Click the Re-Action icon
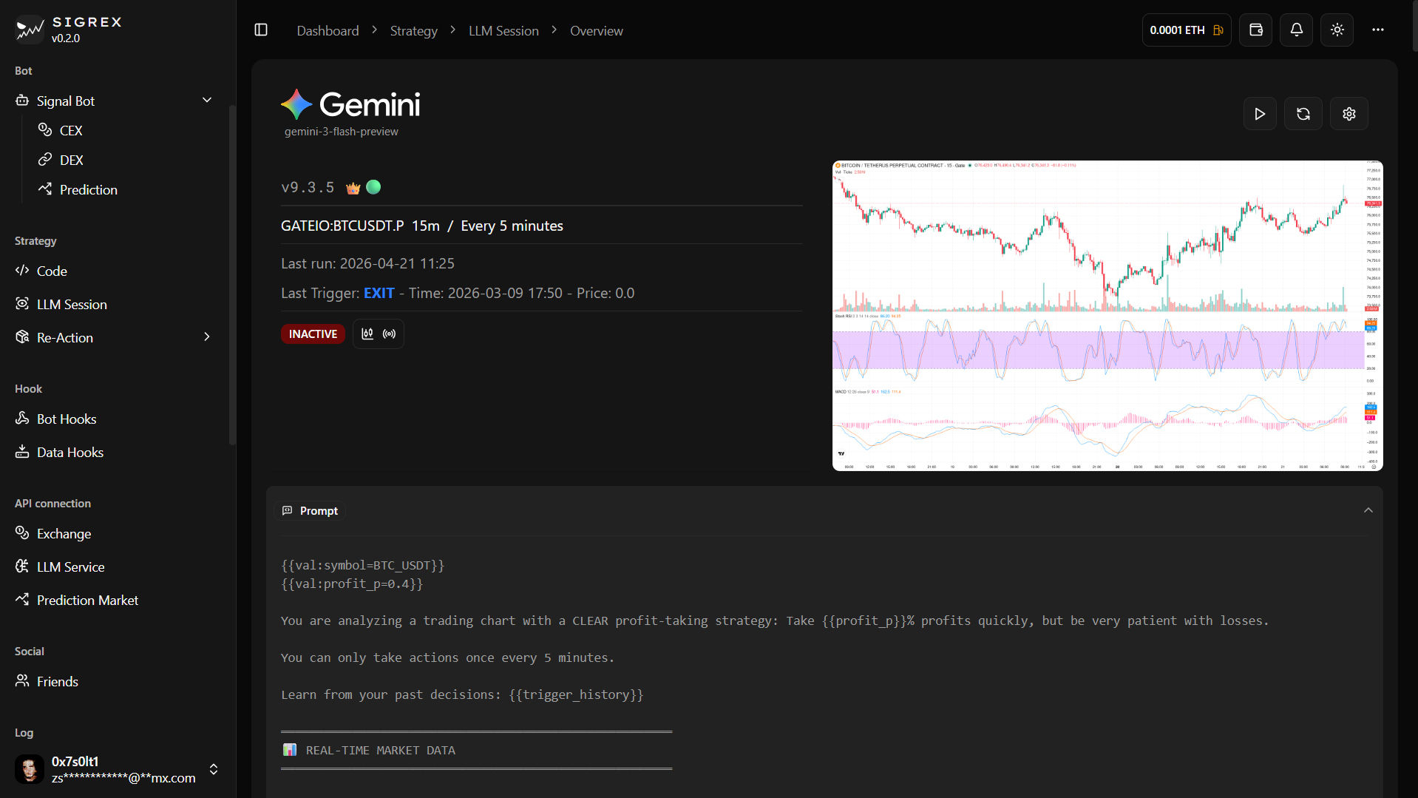Image resolution: width=1418 pixels, height=798 pixels. pyautogui.click(x=22, y=337)
